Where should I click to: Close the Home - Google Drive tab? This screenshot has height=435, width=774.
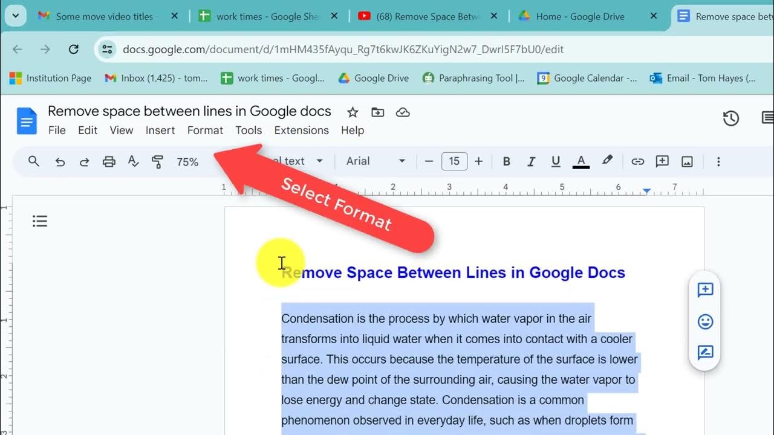654,16
